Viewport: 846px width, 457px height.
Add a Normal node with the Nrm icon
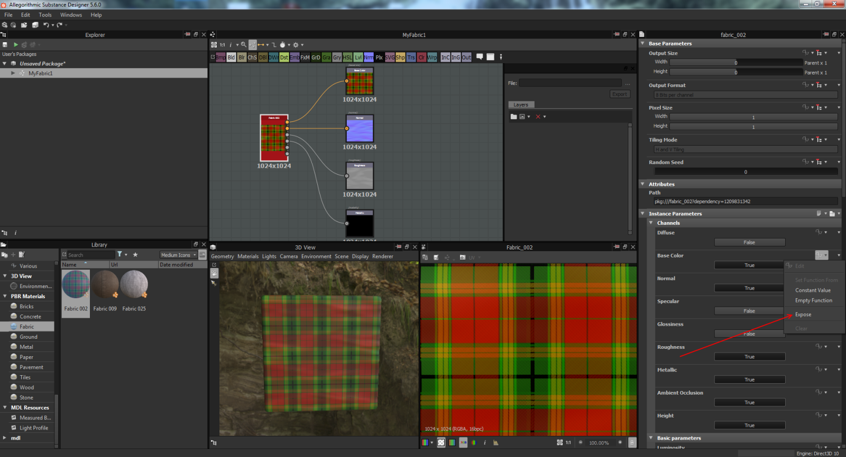pos(369,57)
